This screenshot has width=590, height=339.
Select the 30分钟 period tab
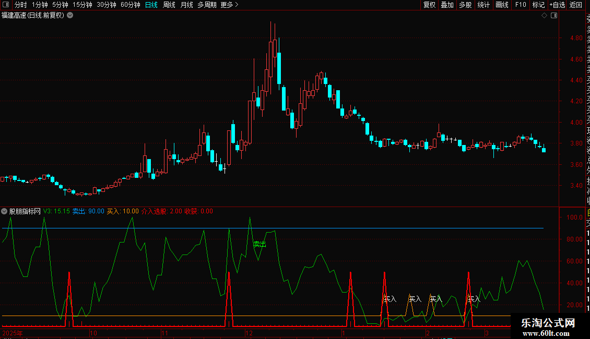click(x=107, y=5)
